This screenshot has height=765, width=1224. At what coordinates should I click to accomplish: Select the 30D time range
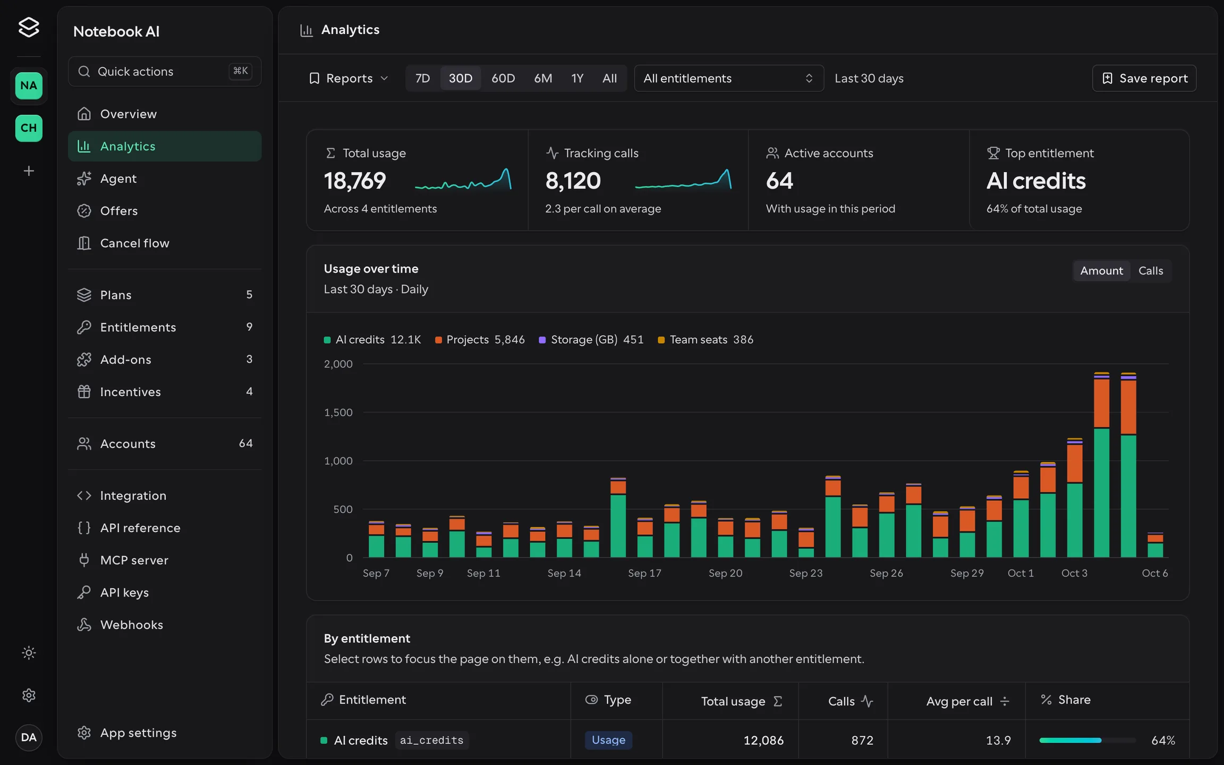[461, 78]
